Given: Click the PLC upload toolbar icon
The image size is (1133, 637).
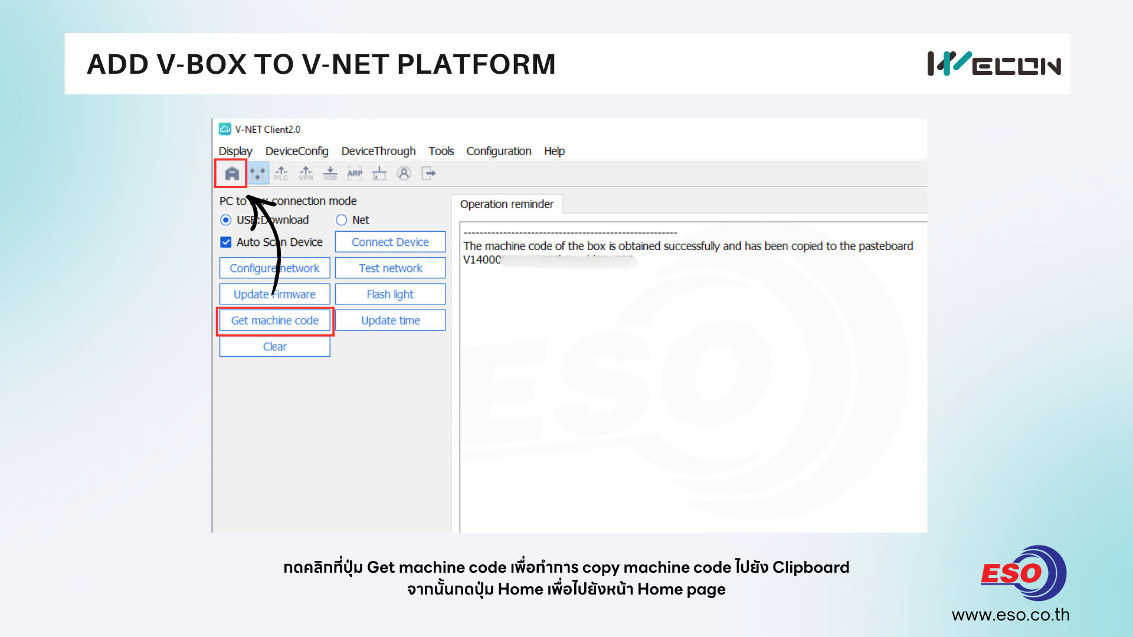Looking at the screenshot, I should [281, 173].
